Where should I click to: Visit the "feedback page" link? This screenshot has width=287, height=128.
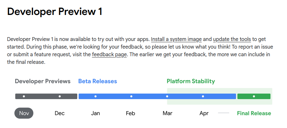coord(109,55)
